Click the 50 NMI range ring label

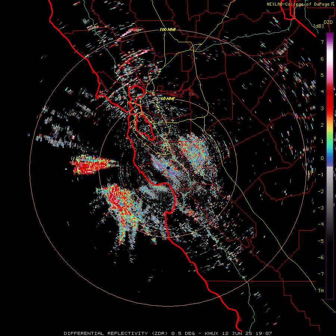pos(168,99)
